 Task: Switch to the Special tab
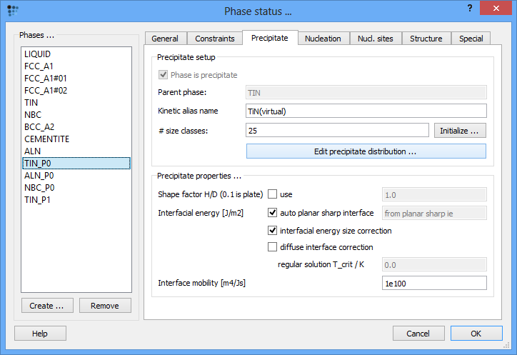click(471, 39)
